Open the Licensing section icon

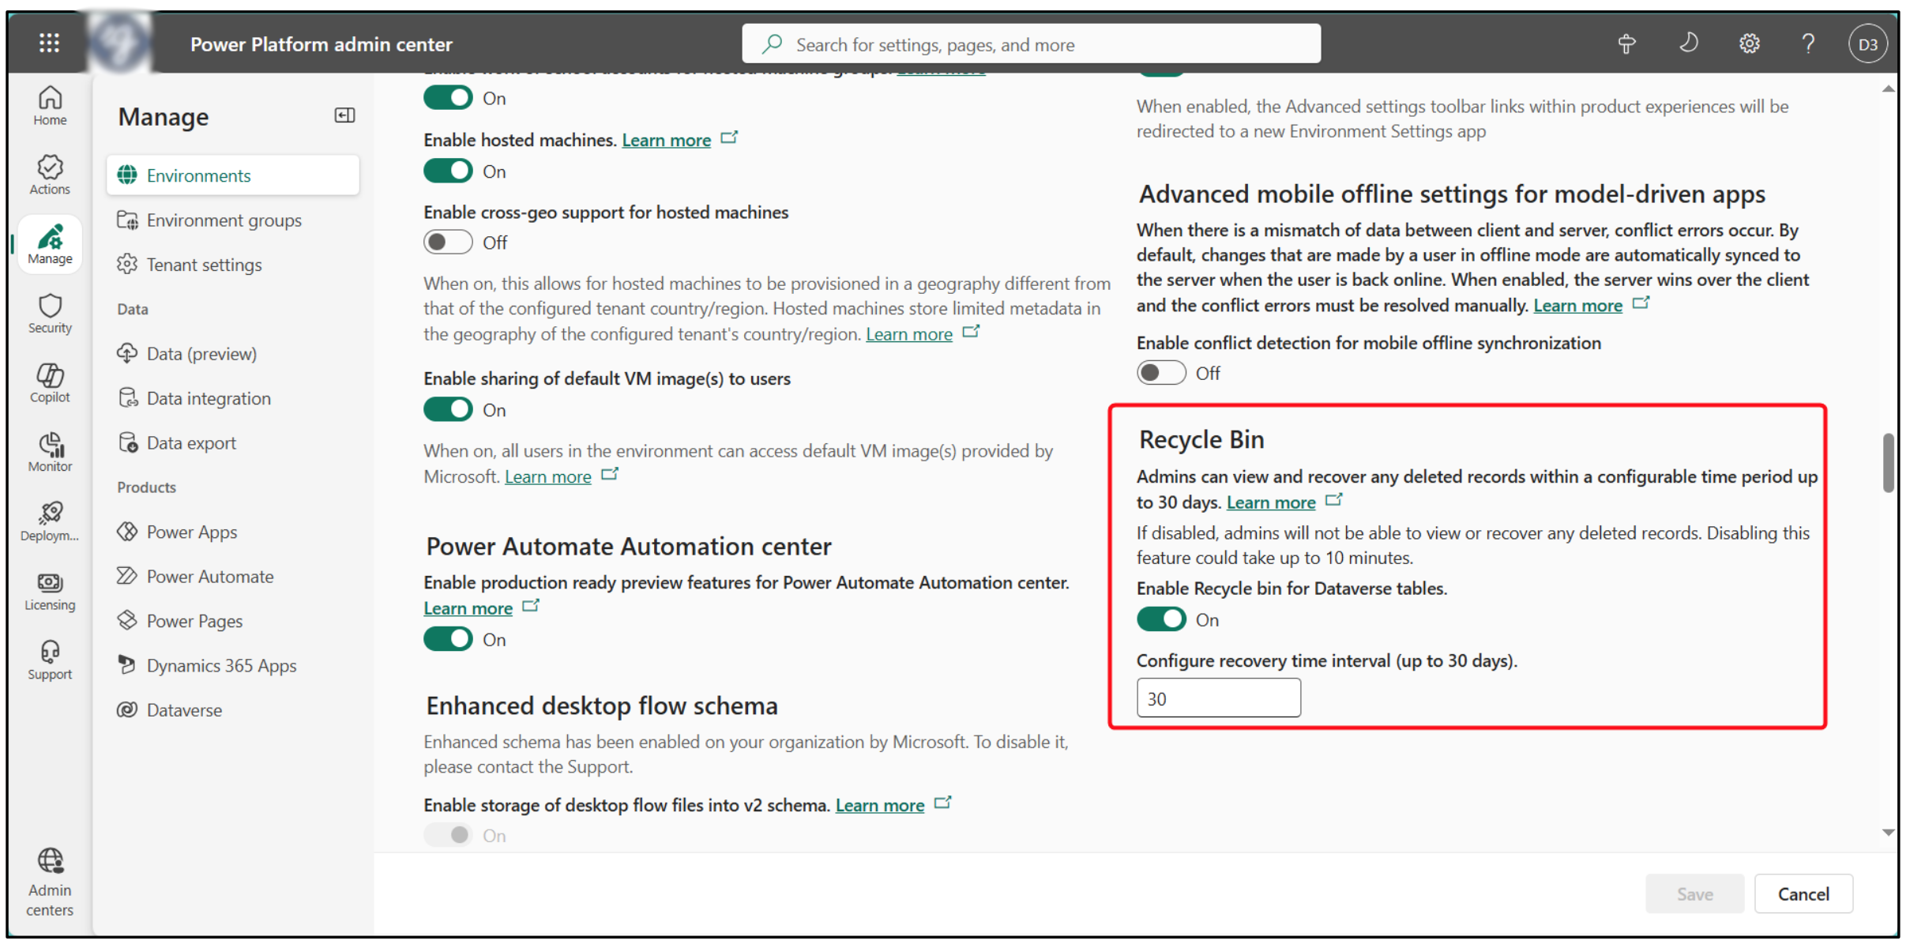pos(50,591)
